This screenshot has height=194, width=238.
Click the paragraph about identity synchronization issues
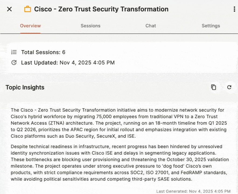click(120, 163)
